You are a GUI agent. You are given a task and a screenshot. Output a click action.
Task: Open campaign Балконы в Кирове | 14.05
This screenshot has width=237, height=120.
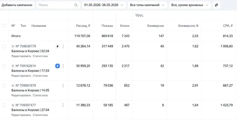30,90
